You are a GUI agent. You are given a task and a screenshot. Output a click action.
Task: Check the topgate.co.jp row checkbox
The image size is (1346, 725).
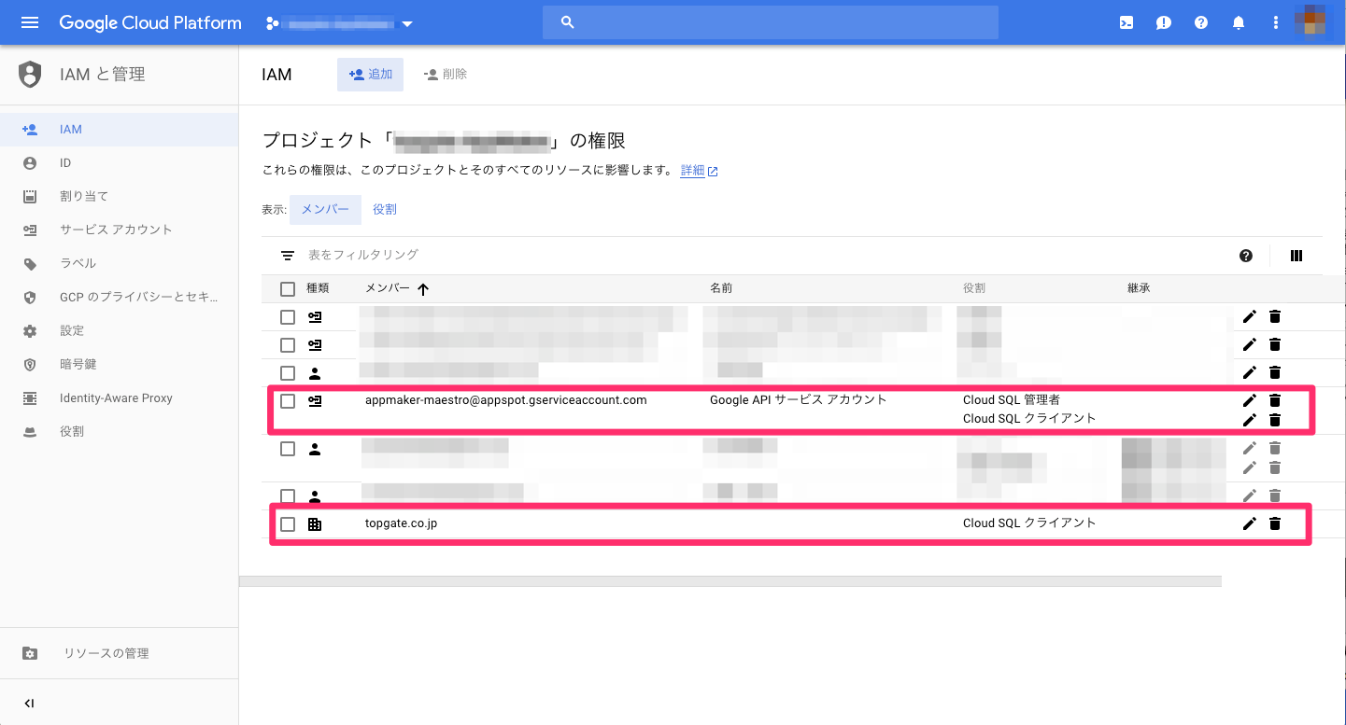pos(288,524)
